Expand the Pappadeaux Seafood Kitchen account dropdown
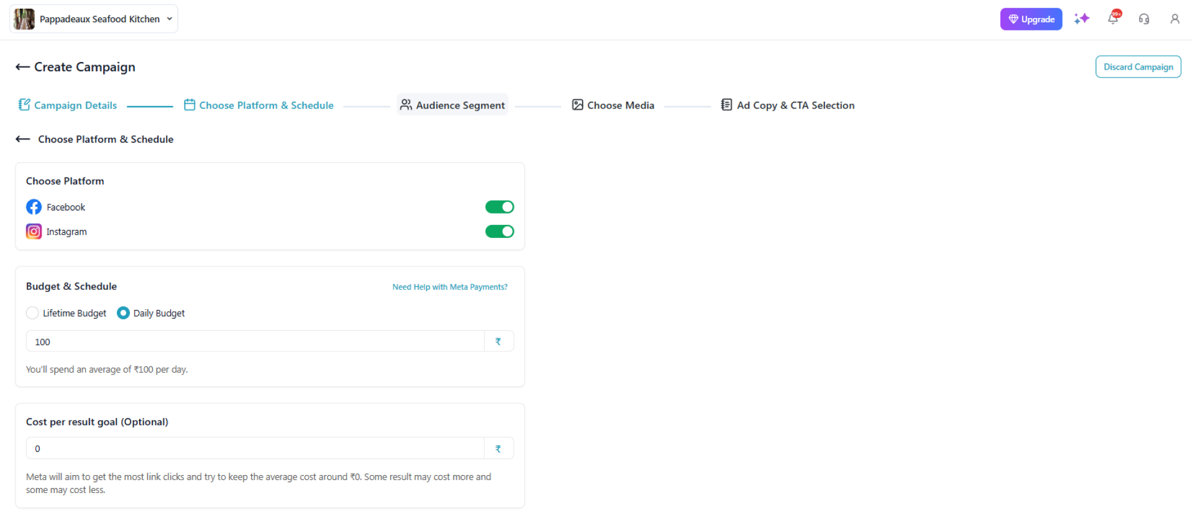Viewport: 1193px width, 516px height. [x=169, y=19]
